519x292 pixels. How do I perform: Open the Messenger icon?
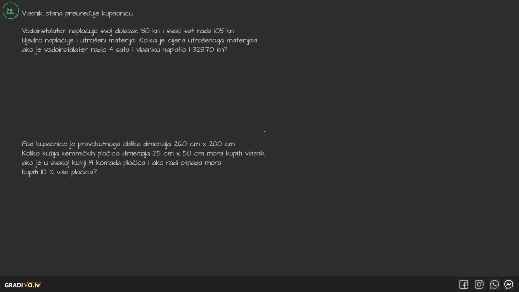509,284
